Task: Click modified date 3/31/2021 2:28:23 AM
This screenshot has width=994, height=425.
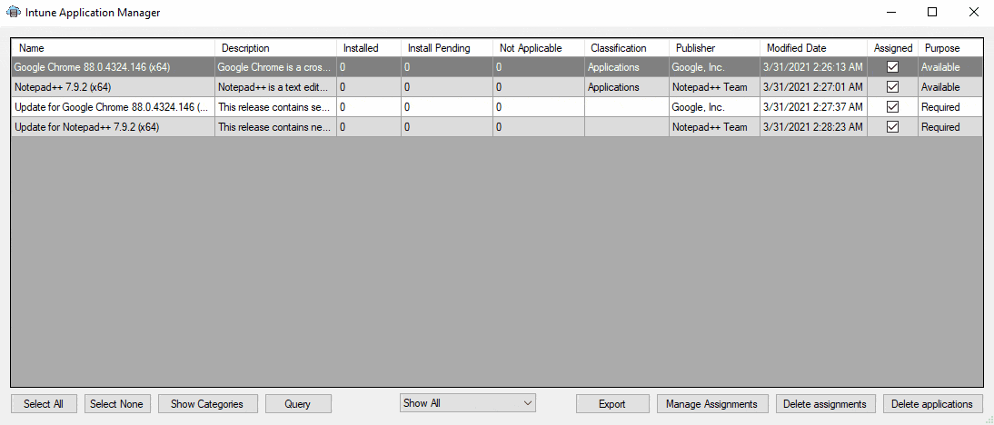Action: click(x=812, y=126)
